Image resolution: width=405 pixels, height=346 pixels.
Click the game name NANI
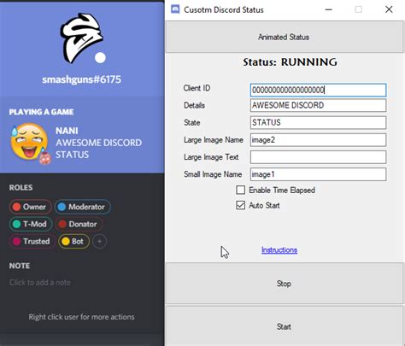click(x=67, y=131)
